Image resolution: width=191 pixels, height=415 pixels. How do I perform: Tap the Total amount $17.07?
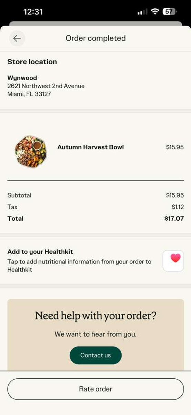(174, 219)
